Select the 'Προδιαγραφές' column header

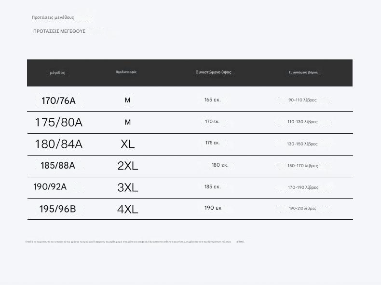[x=126, y=72]
